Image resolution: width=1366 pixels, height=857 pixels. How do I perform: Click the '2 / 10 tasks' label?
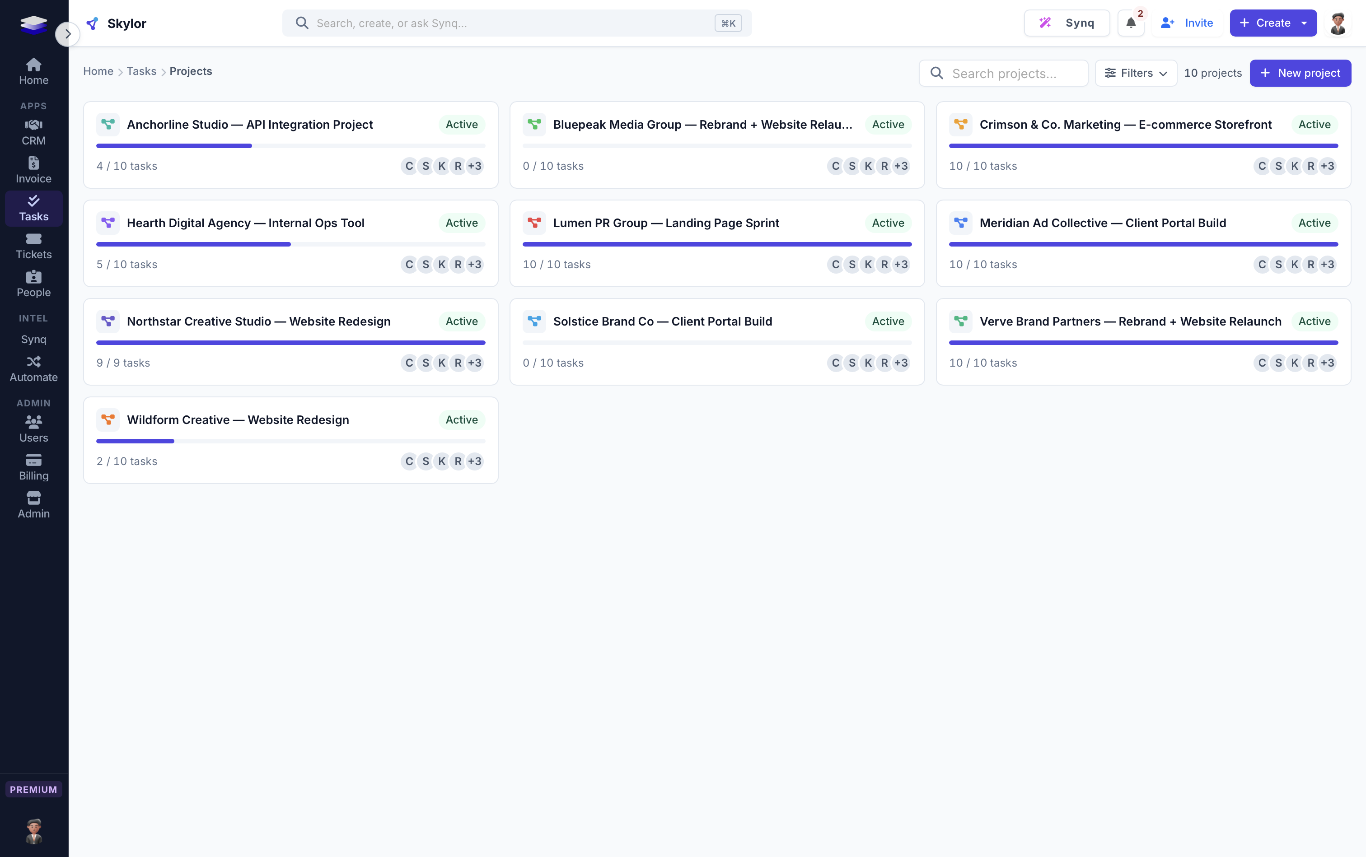pos(126,461)
